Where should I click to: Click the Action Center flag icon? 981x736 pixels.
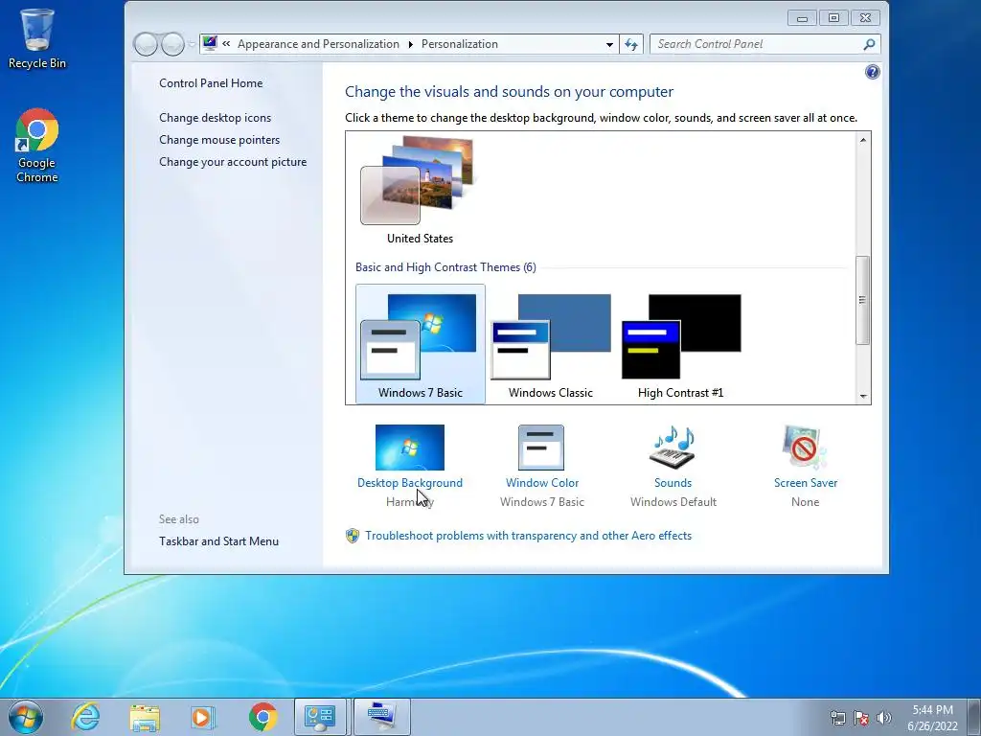(x=861, y=718)
